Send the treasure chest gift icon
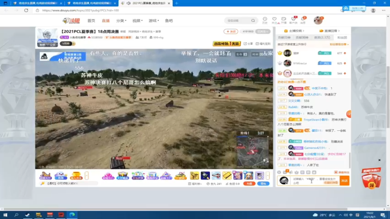 [123, 176]
